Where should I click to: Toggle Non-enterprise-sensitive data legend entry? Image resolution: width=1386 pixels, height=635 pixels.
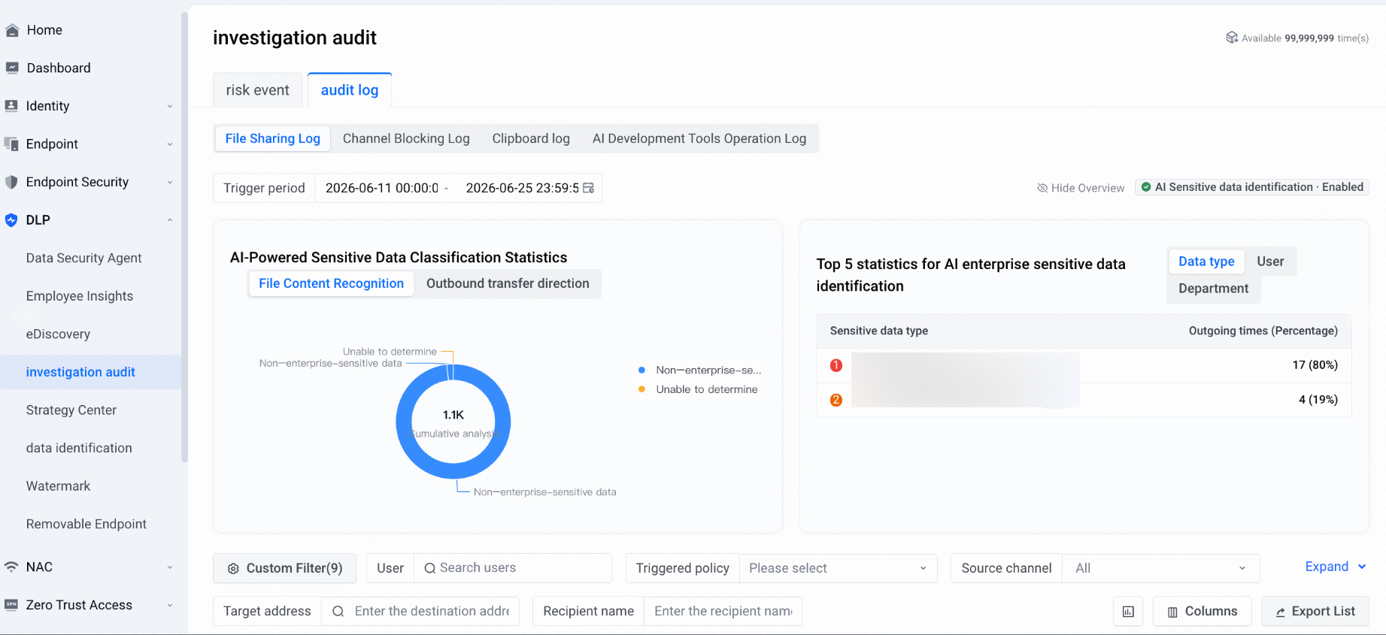pos(699,370)
